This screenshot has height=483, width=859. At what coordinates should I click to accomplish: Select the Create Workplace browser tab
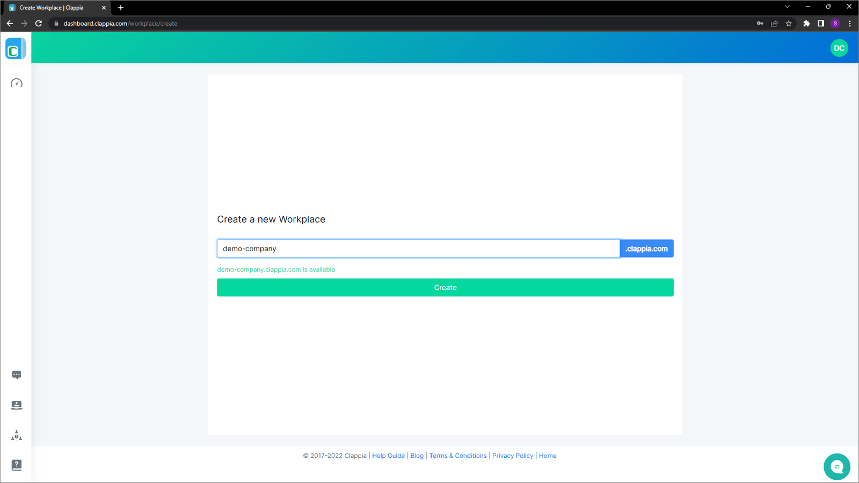pyautogui.click(x=54, y=8)
